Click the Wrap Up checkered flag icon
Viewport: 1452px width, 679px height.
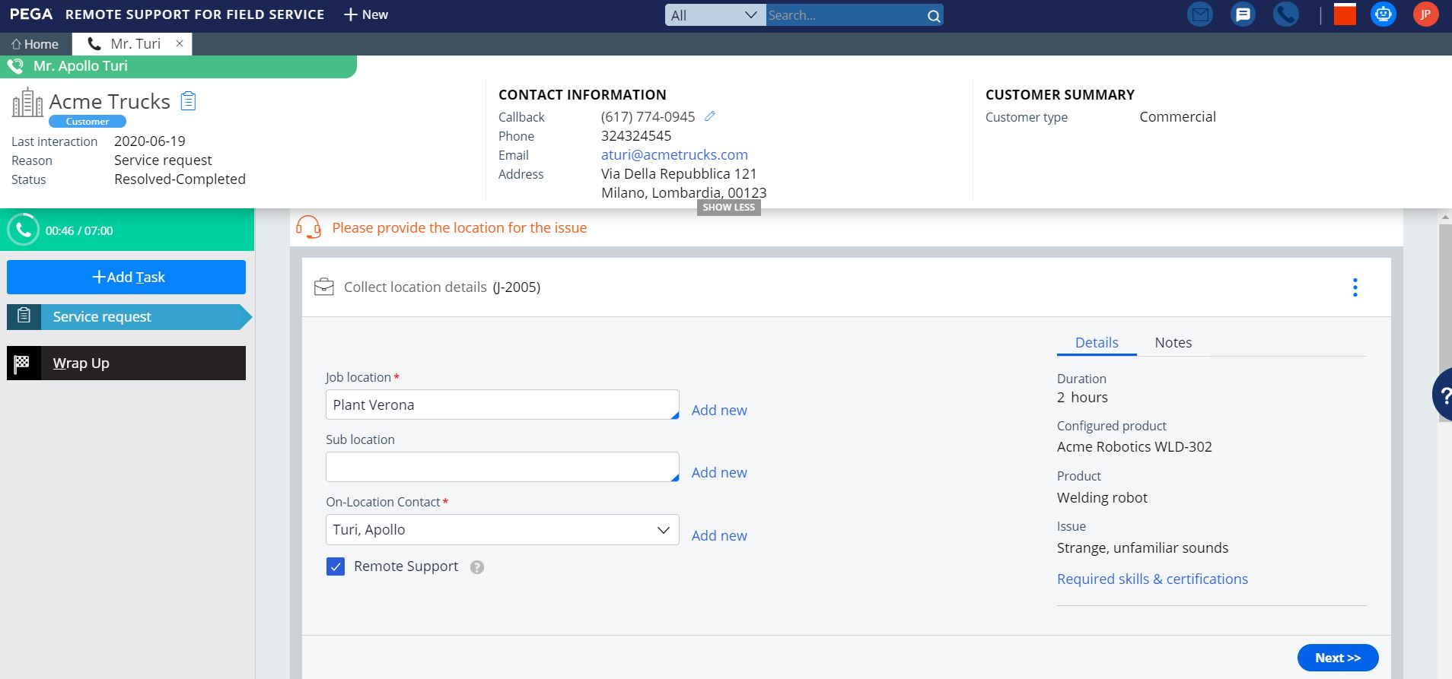(x=22, y=363)
